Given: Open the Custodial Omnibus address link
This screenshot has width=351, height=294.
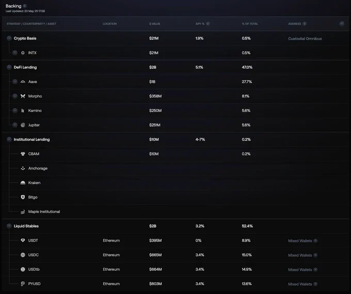Looking at the screenshot, I should 305,39.
